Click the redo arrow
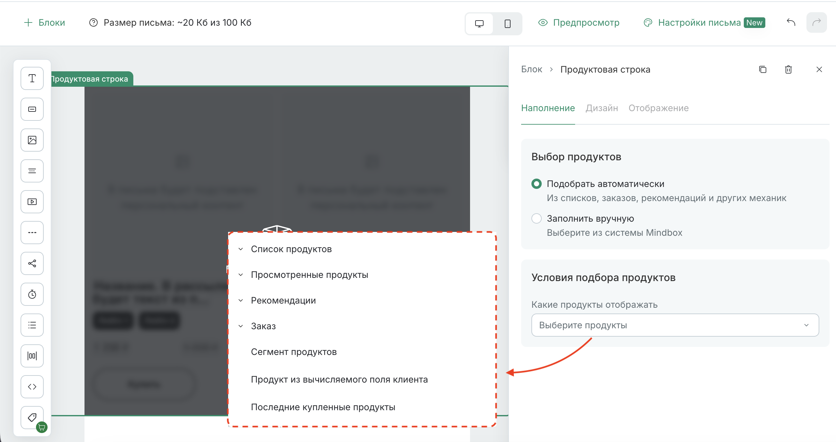Viewport: 836px width, 442px height. coord(816,22)
